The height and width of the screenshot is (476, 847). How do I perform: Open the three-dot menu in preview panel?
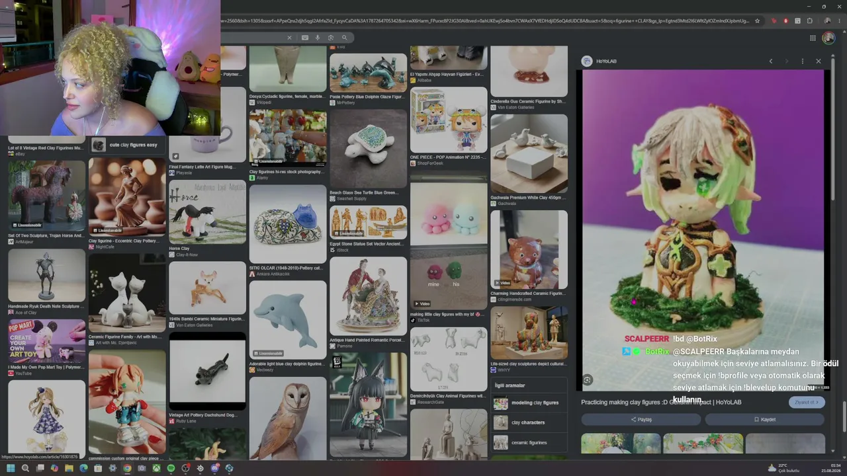point(803,61)
